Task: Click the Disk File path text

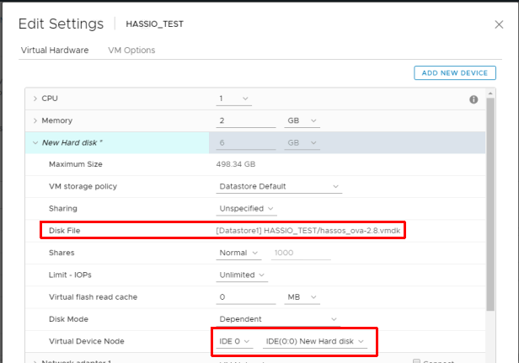Action: [308, 231]
